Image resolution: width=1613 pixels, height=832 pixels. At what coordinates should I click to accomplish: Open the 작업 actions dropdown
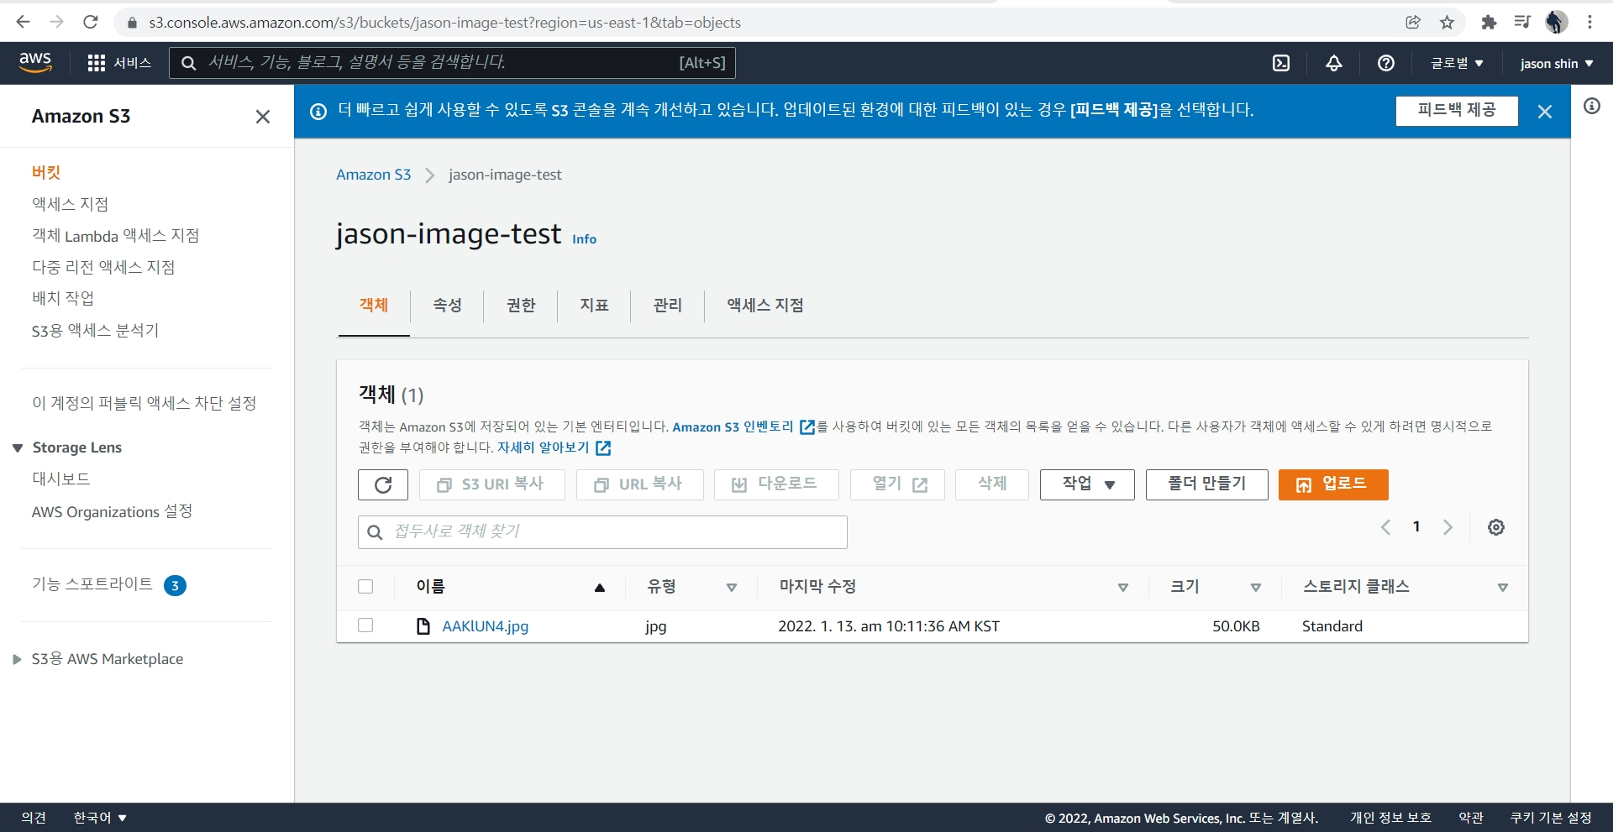(x=1087, y=484)
